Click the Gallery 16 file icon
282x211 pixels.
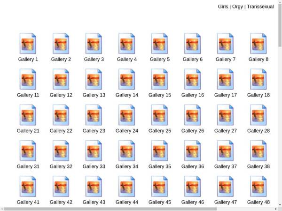pyautogui.click(x=192, y=79)
